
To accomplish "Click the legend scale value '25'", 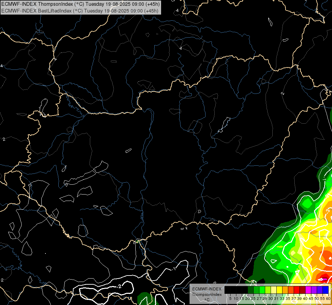I will tap(253, 299).
